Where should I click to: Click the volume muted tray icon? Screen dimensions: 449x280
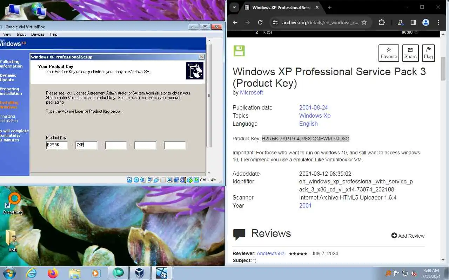[414, 273]
